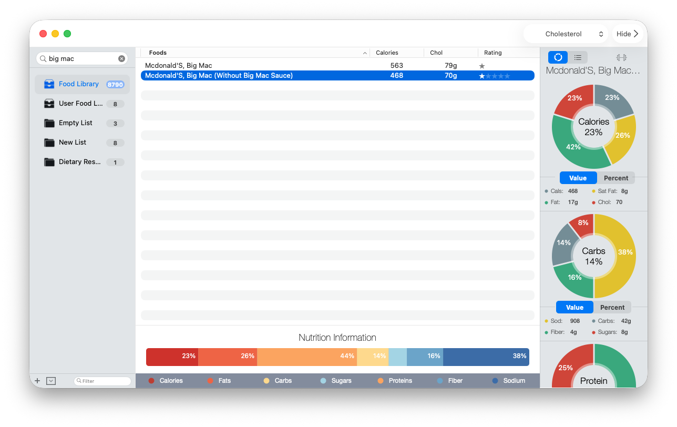The height and width of the screenshot is (427, 677).
Task: Click the 'Nutrition Information' heading
Action: pyautogui.click(x=337, y=338)
